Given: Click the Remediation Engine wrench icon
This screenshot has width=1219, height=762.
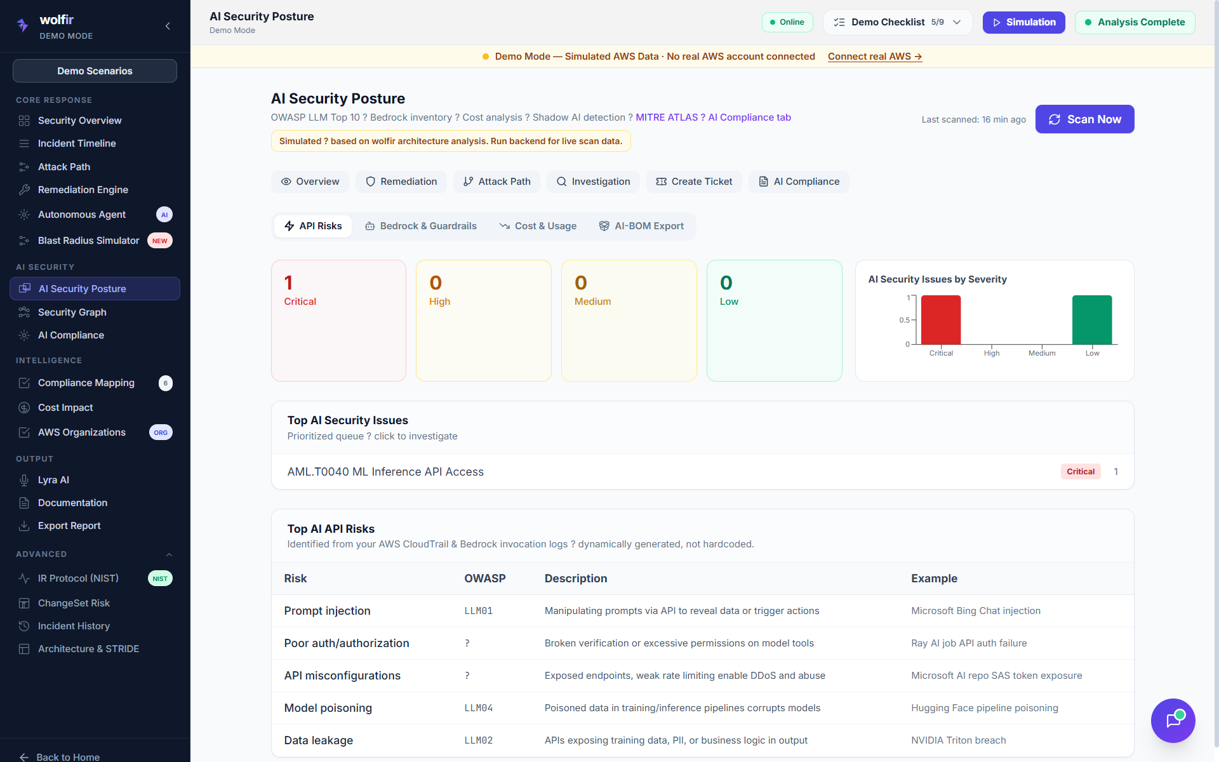Looking at the screenshot, I should (x=24, y=190).
